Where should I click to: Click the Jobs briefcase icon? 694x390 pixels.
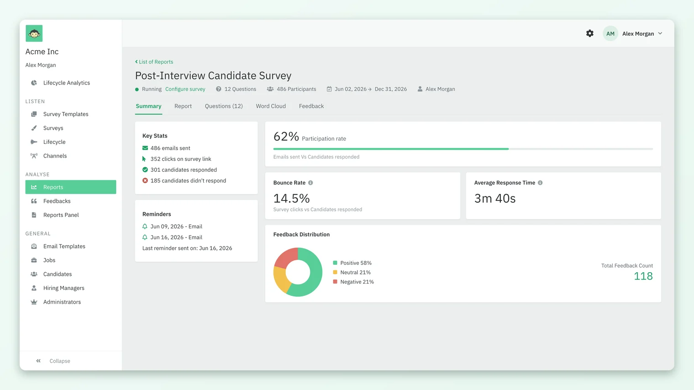click(x=34, y=260)
